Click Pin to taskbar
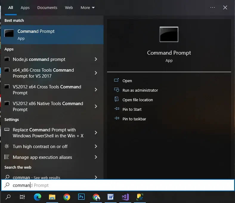This screenshot has width=235, height=203. 134,119
